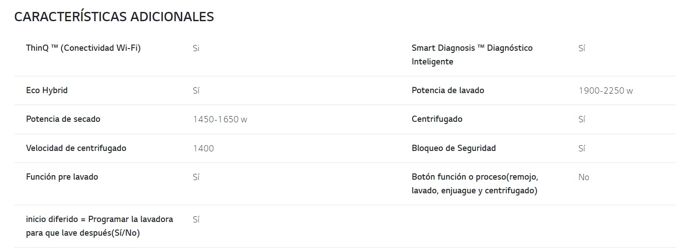This screenshot has width=686, height=252.
Task: Select the inicio diferido description text
Action: 100,226
